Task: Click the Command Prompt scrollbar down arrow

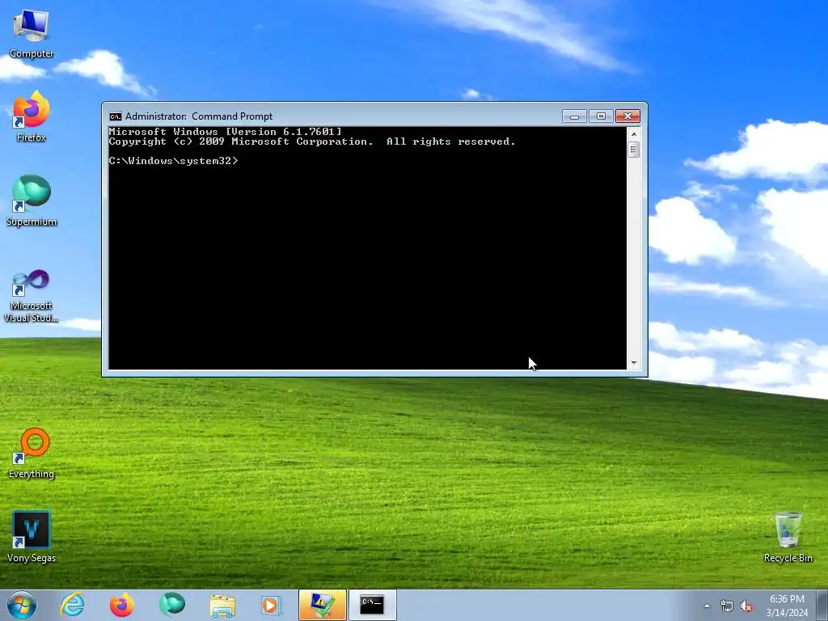Action: tap(634, 363)
